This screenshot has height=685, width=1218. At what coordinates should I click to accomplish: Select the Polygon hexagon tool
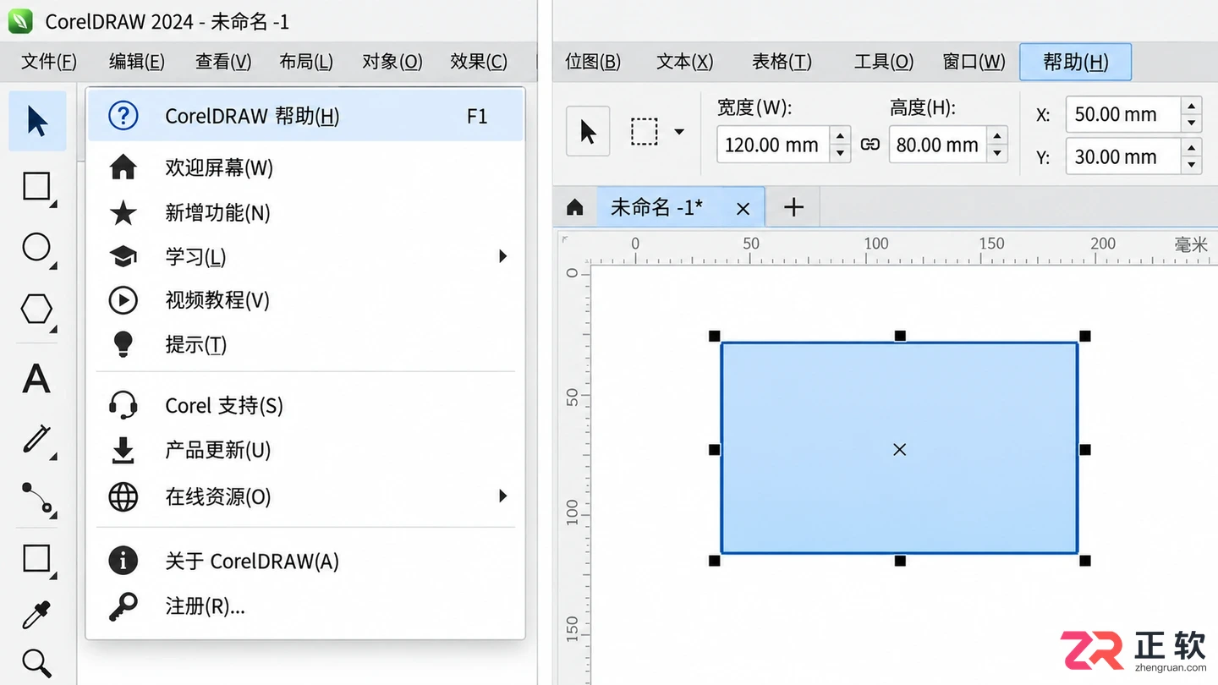pyautogui.click(x=36, y=309)
